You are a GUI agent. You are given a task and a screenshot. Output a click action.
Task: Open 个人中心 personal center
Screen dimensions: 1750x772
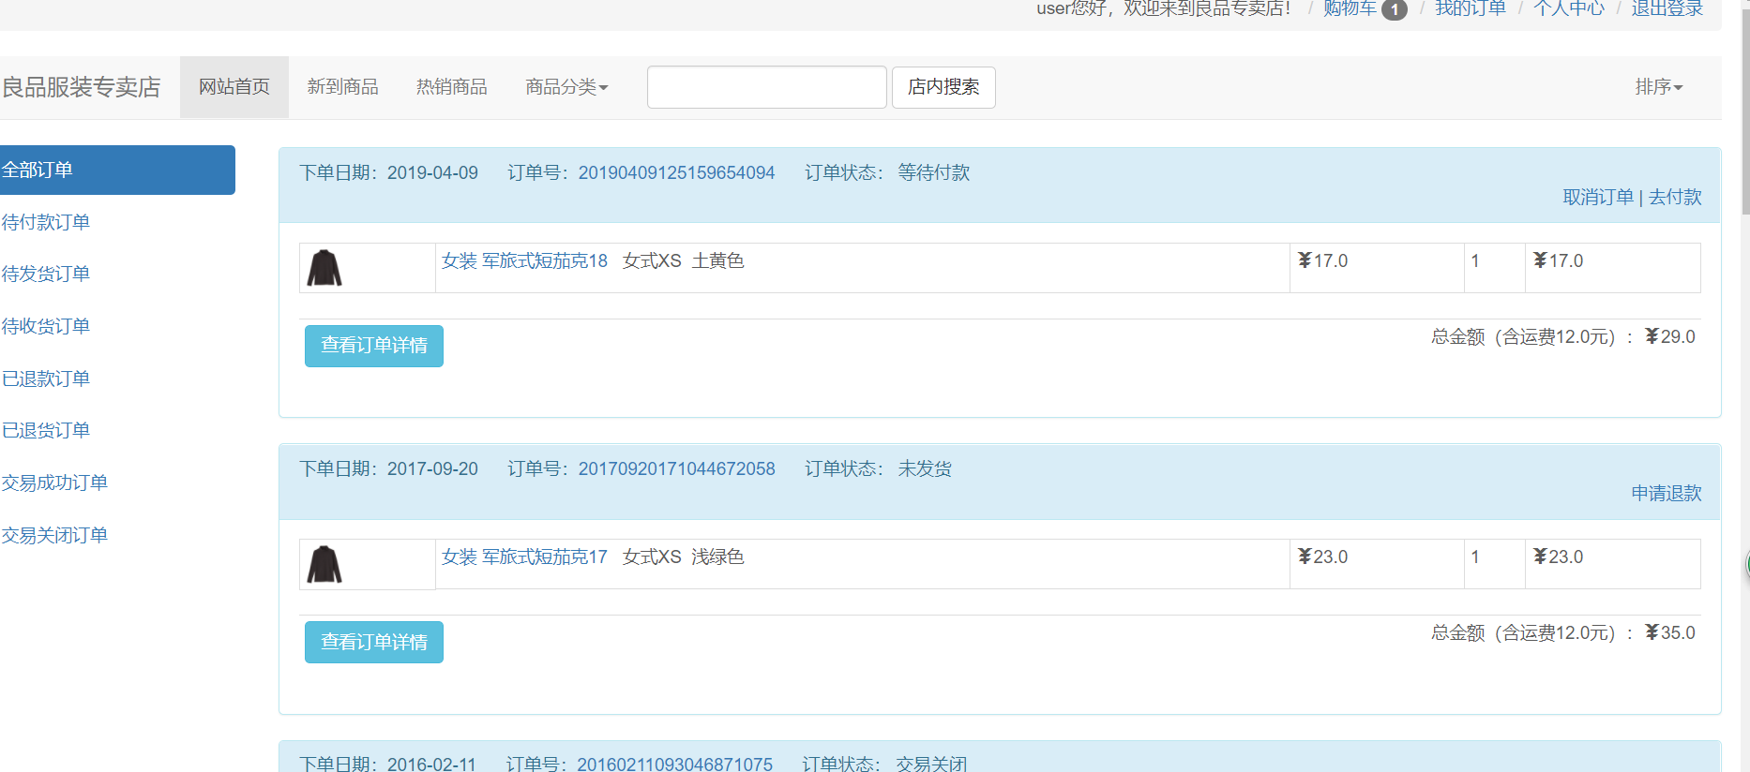[x=1568, y=8]
